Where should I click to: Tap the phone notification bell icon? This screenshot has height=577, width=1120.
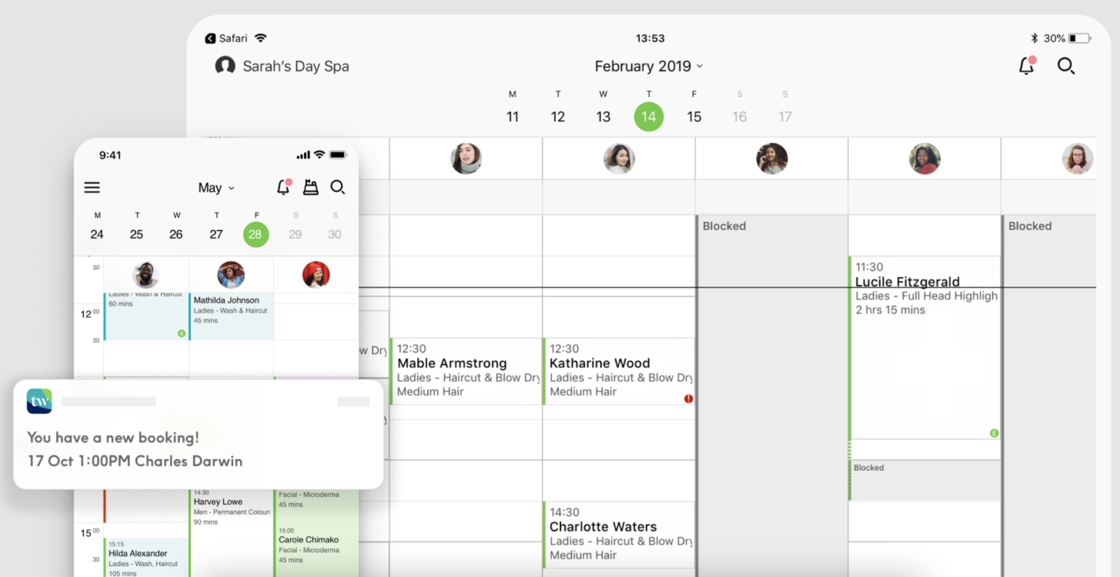(283, 187)
